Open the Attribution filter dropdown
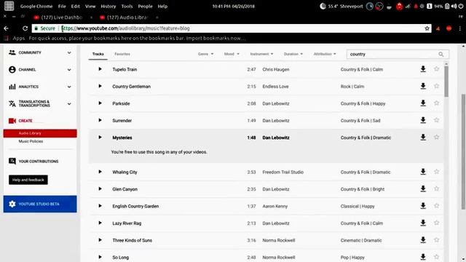Viewport: 466px width, 262px height. tap(325, 54)
